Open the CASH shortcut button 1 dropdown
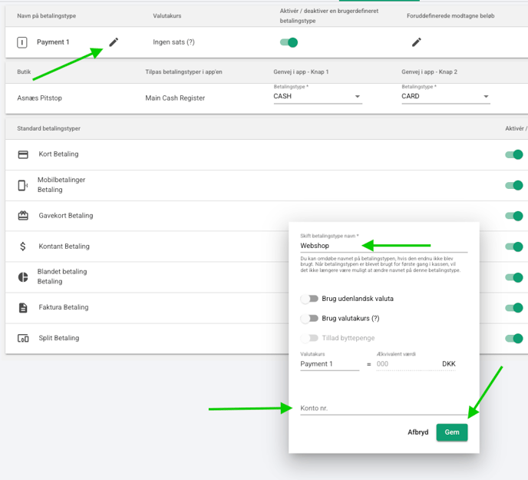 317,97
